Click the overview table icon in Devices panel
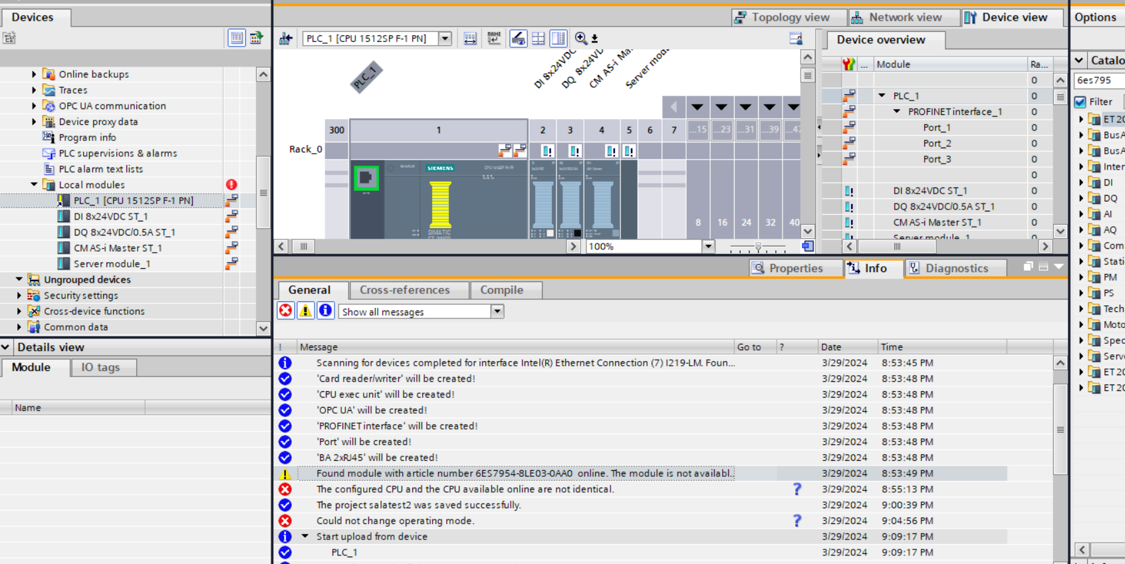 click(x=237, y=38)
